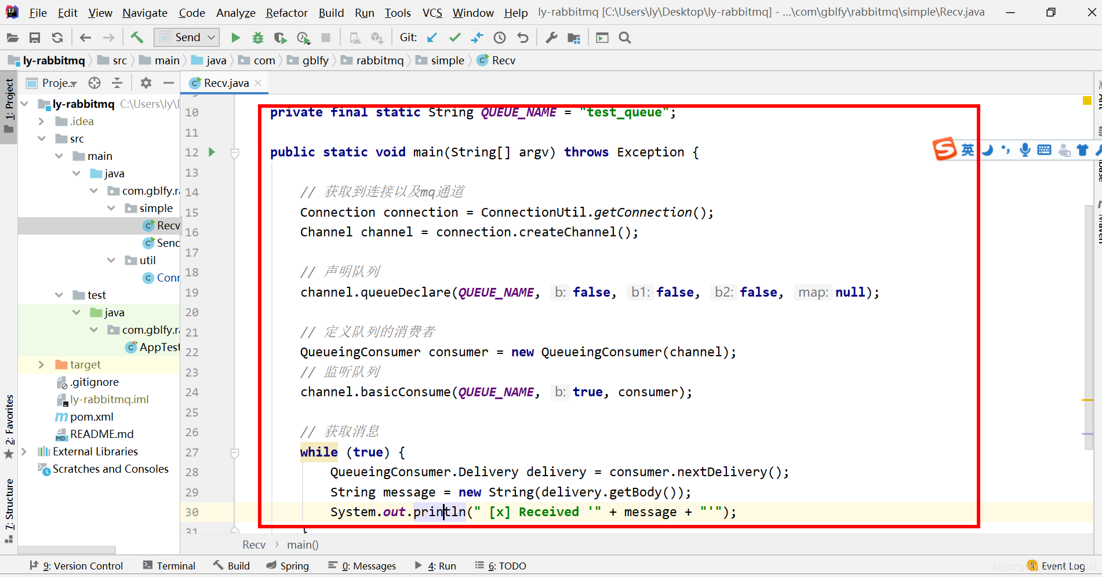Open the 6: TODO tool window

point(501,566)
